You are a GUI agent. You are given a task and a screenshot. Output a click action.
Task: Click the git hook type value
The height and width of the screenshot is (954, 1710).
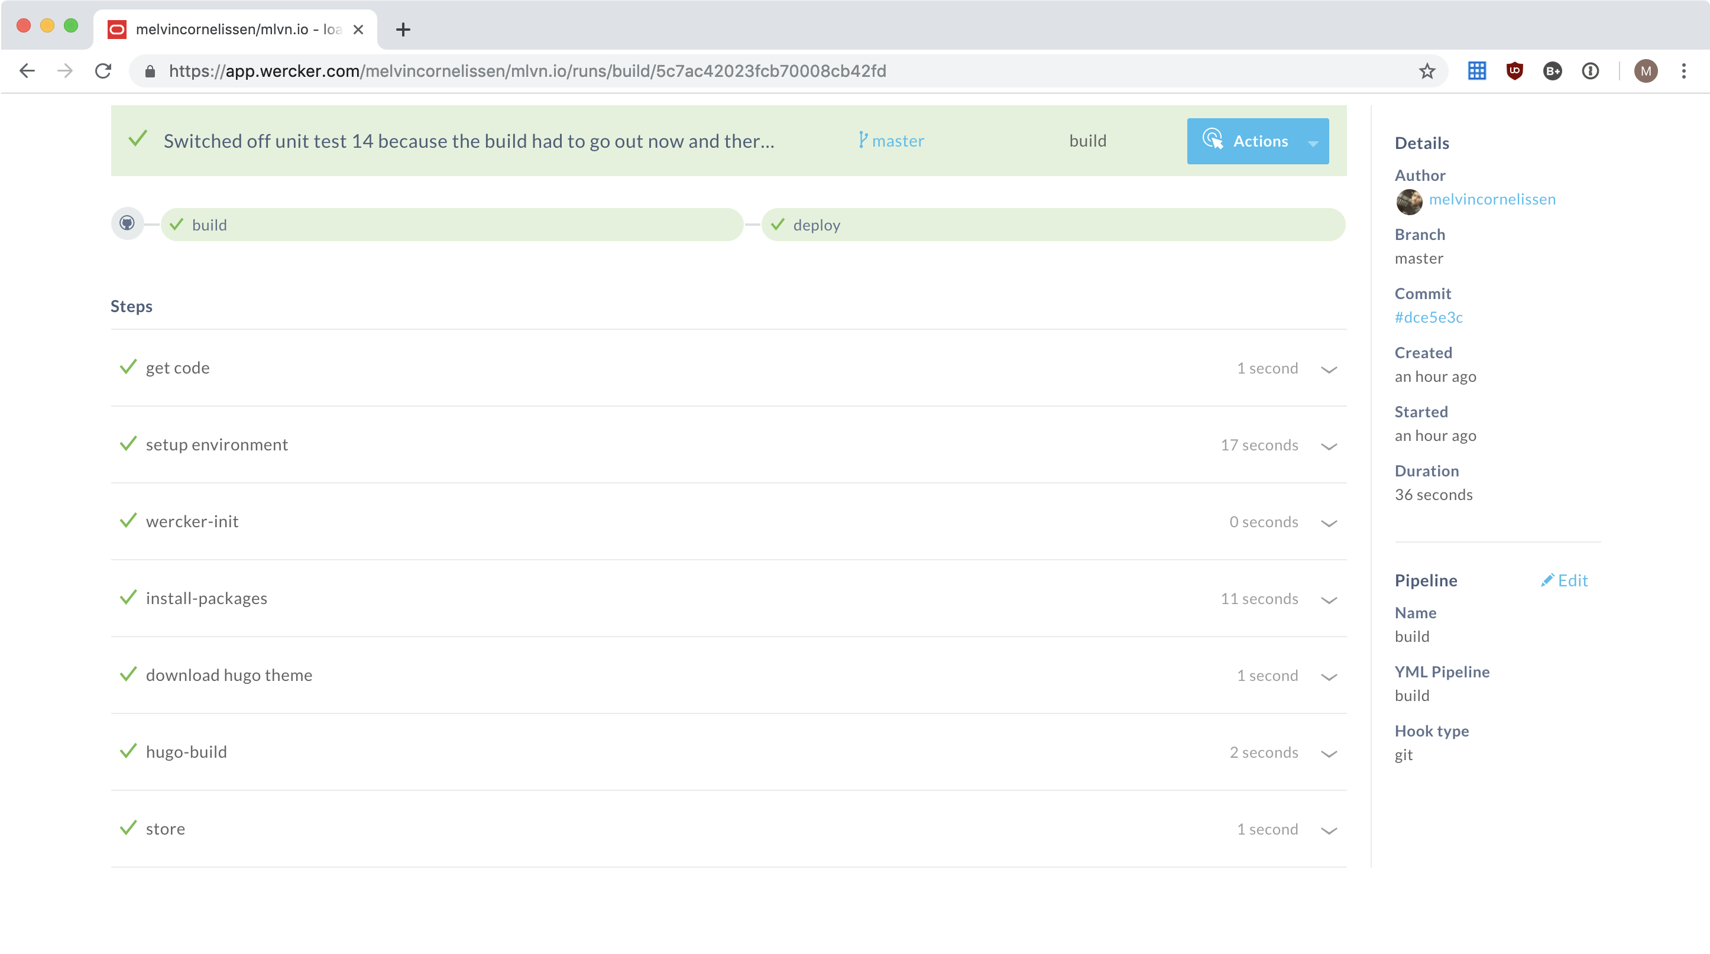click(1403, 755)
